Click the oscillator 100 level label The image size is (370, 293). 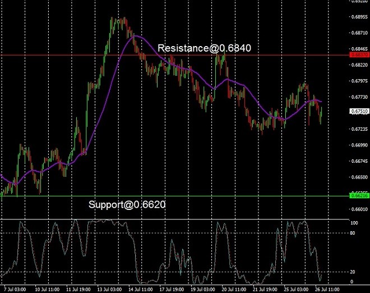click(354, 223)
